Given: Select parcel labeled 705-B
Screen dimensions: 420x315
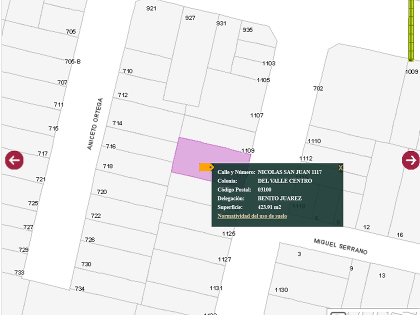Looking at the screenshot, I should click(72, 61).
